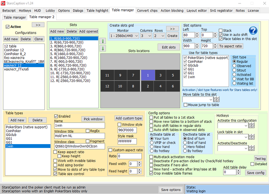
Task: Click modifier grid icon beside Activate/Deactivate hotkey
Action: 252,149
